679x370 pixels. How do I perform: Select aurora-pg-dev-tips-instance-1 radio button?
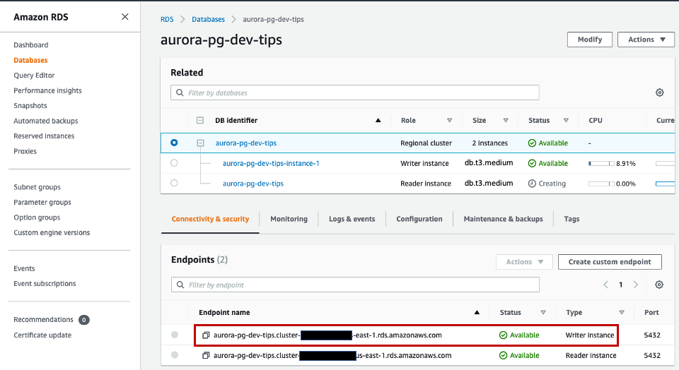174,163
